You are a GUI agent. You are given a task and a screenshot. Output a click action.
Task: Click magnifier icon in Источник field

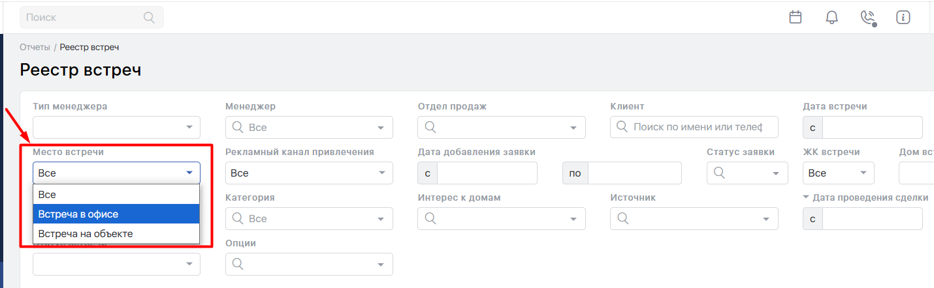pyautogui.click(x=622, y=219)
